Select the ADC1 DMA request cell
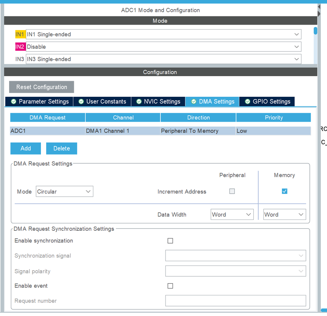 [47, 131]
